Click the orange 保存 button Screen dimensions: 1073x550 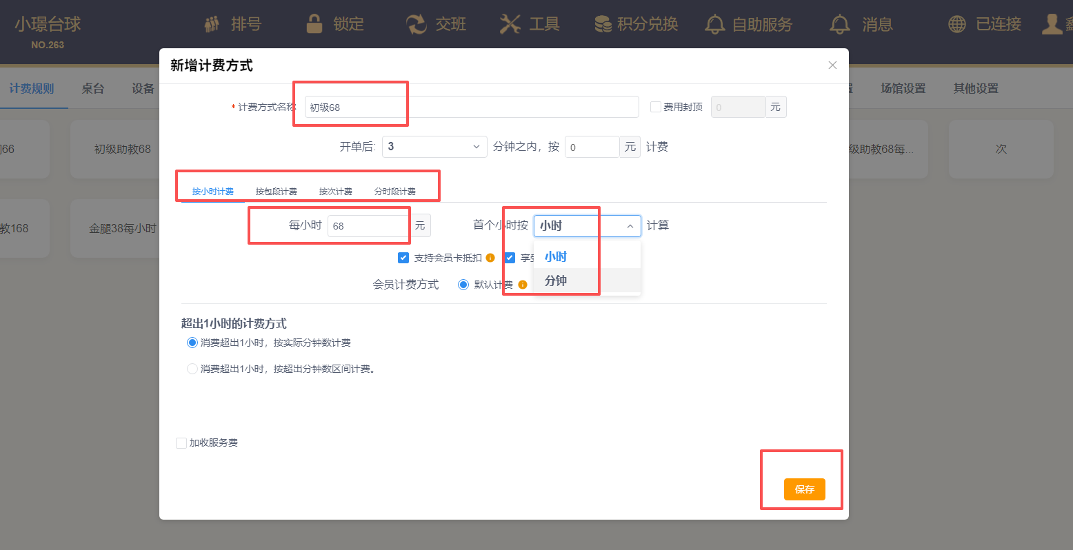pos(804,489)
